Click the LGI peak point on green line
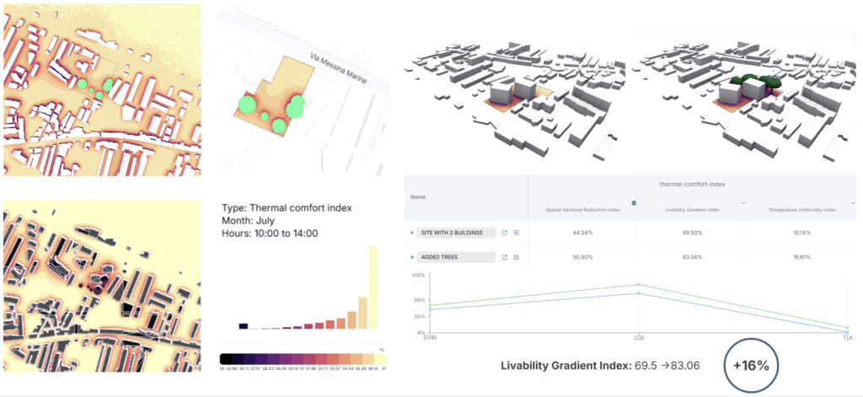 point(638,285)
